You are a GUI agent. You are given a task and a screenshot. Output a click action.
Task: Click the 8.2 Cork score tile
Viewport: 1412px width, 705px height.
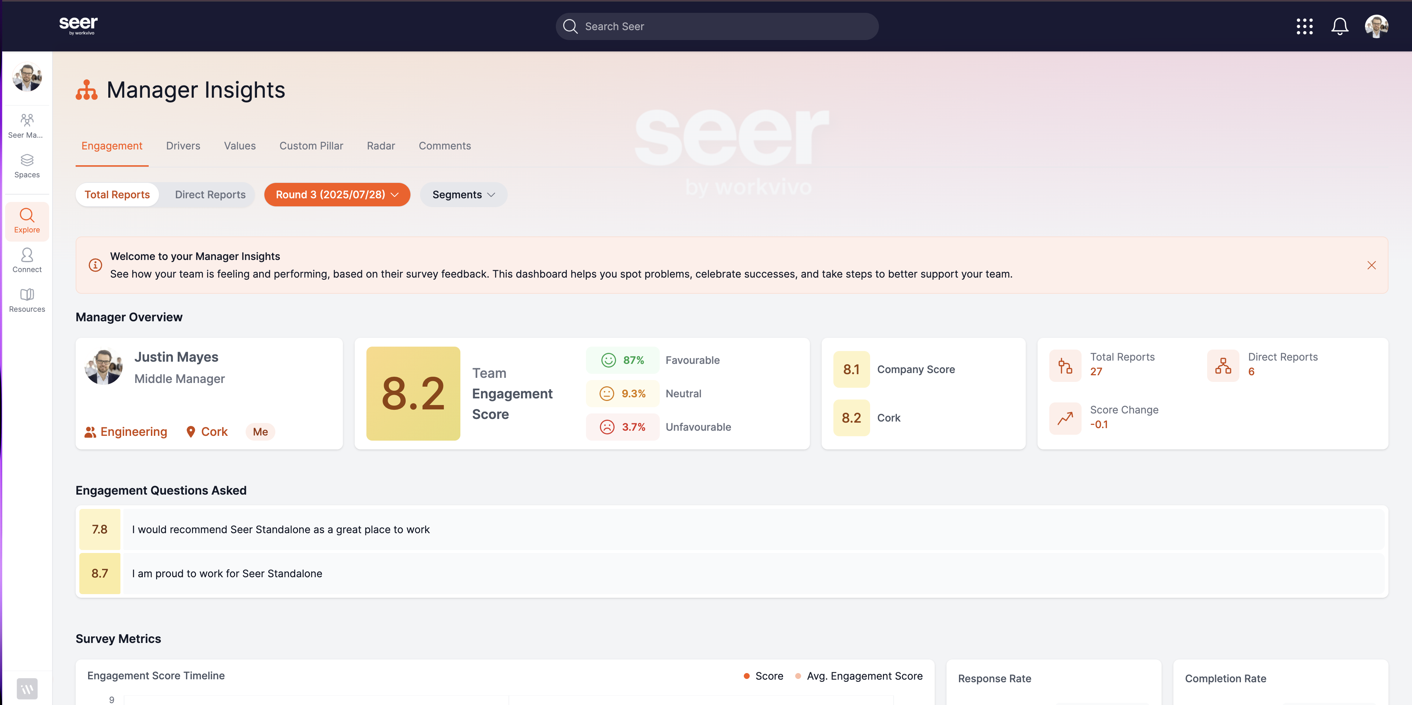pos(851,418)
